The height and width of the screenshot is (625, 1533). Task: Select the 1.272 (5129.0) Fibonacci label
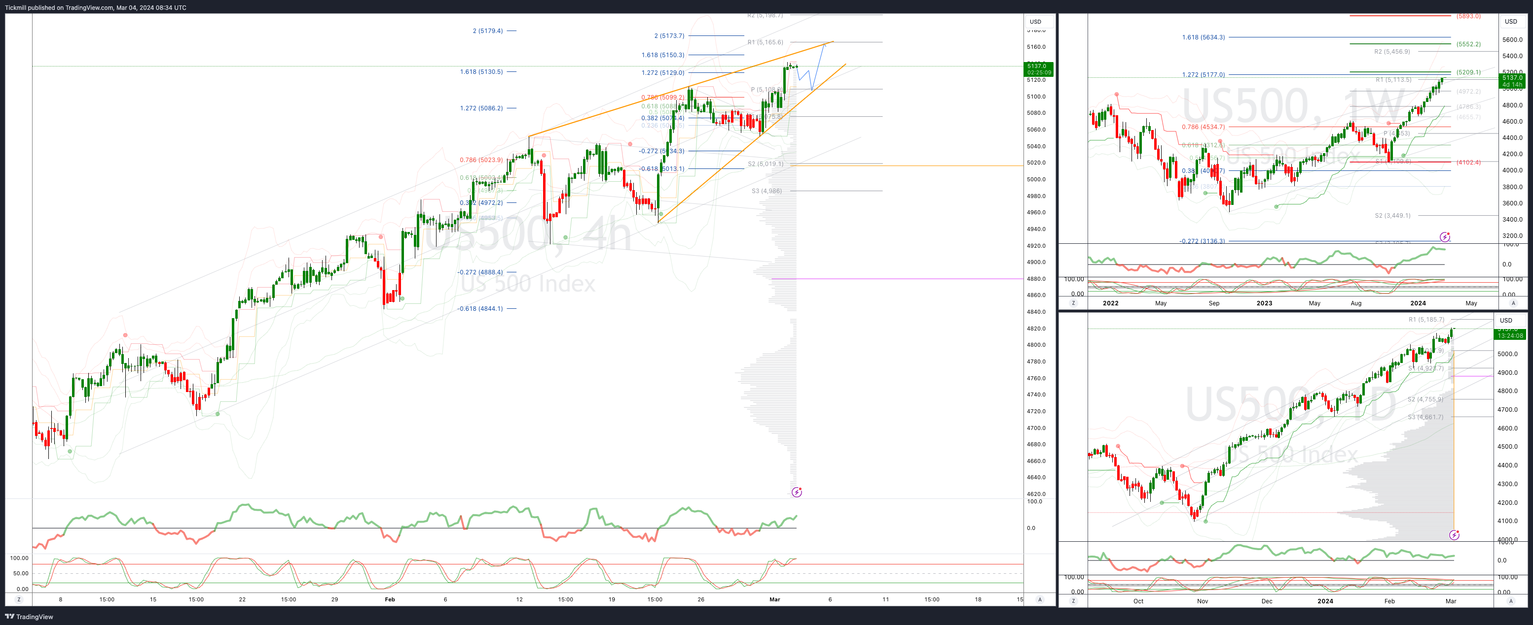click(662, 72)
